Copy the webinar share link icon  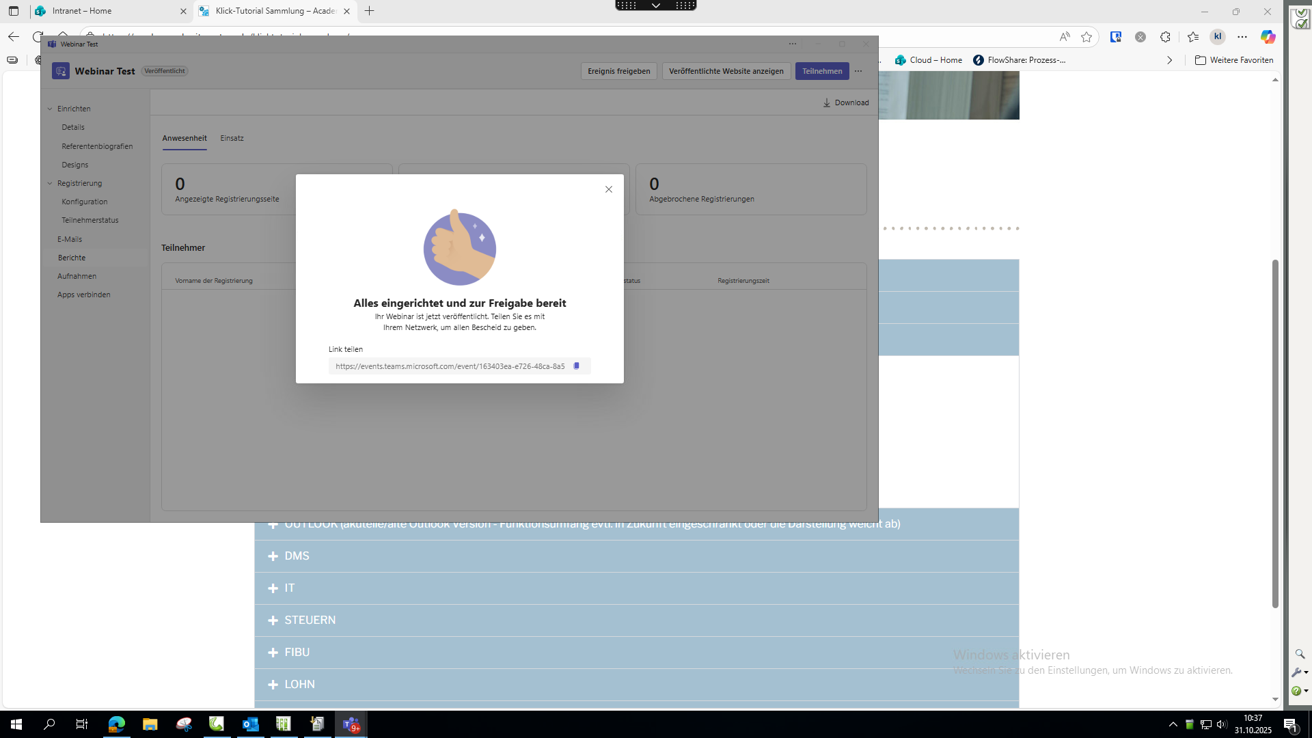[x=576, y=366]
